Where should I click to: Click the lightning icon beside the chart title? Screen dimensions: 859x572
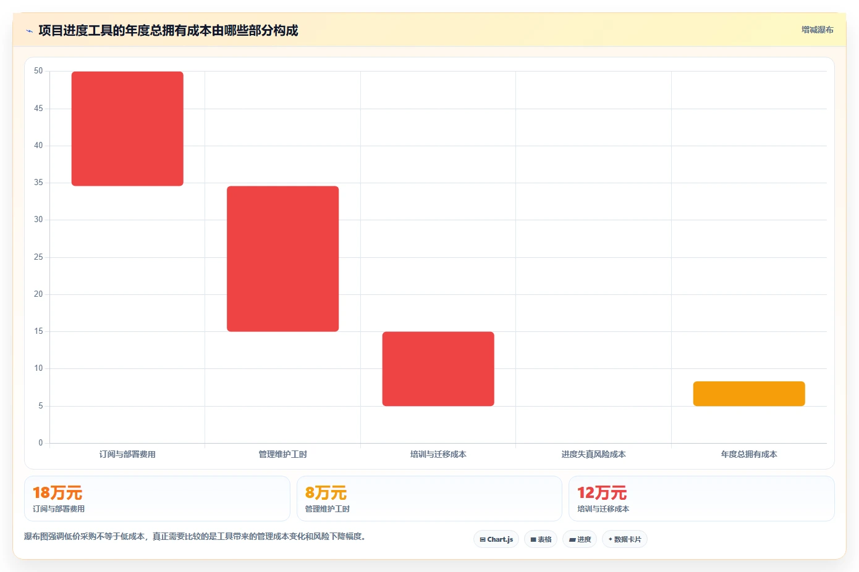tap(29, 31)
